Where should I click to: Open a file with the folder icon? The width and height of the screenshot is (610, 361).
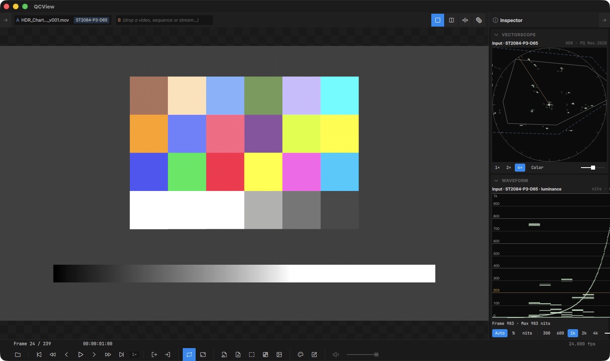coord(18,355)
